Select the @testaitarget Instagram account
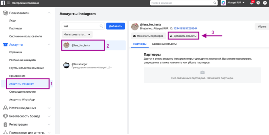 point(88,65)
